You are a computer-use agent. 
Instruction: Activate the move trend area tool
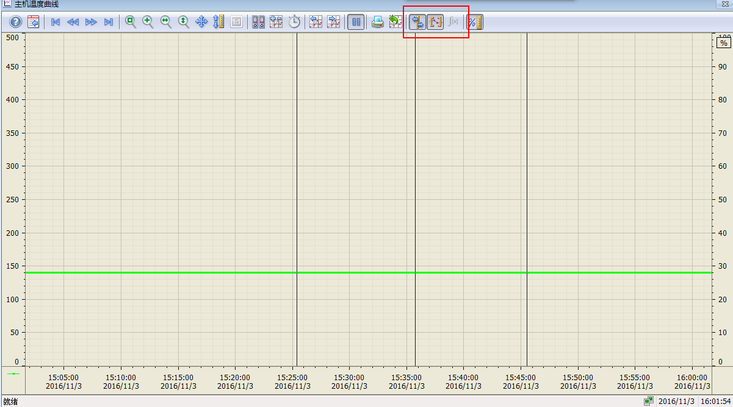tap(201, 23)
